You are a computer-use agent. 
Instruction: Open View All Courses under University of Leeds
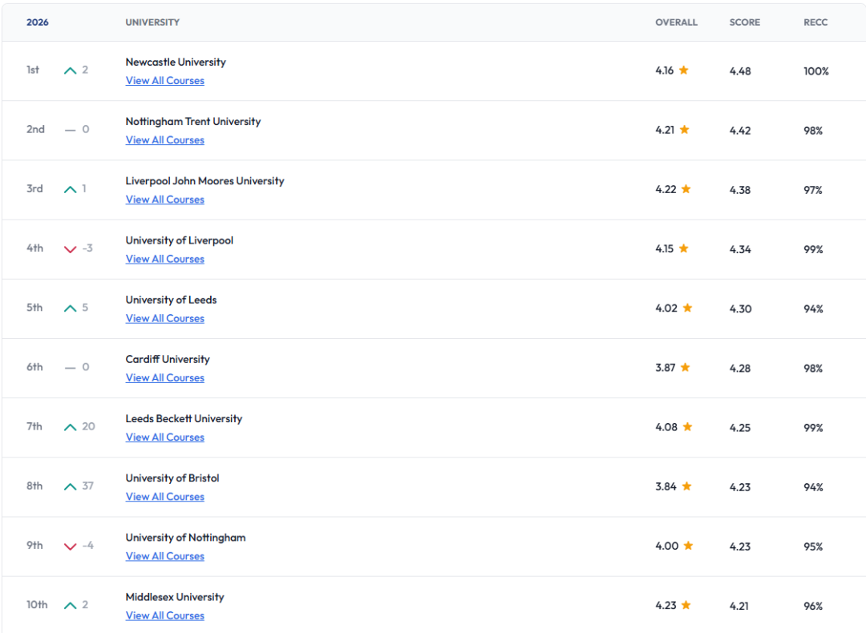pyautogui.click(x=164, y=318)
